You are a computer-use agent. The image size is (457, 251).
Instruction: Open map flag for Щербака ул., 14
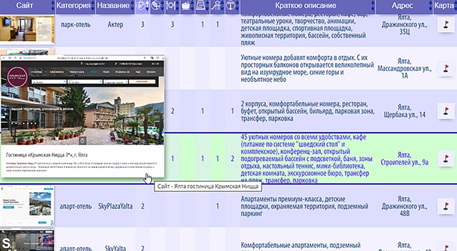446,111
